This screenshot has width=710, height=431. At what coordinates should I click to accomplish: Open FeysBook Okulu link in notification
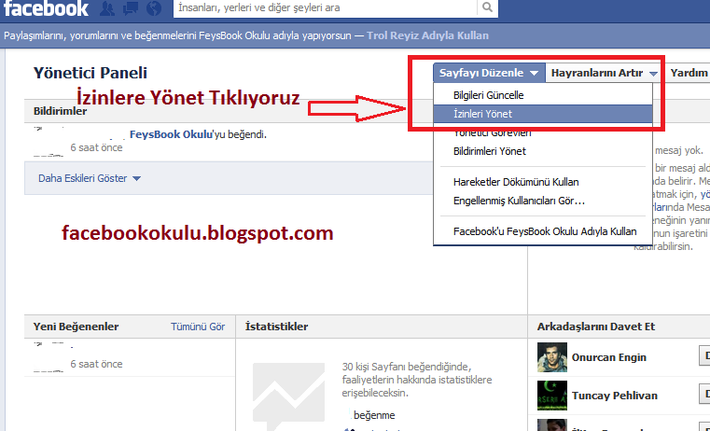click(171, 134)
